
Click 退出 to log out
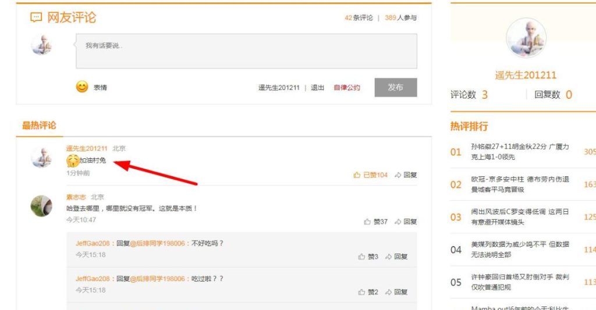click(317, 88)
